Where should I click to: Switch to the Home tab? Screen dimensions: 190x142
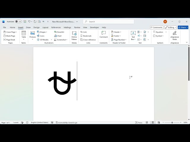[x=12, y=28]
